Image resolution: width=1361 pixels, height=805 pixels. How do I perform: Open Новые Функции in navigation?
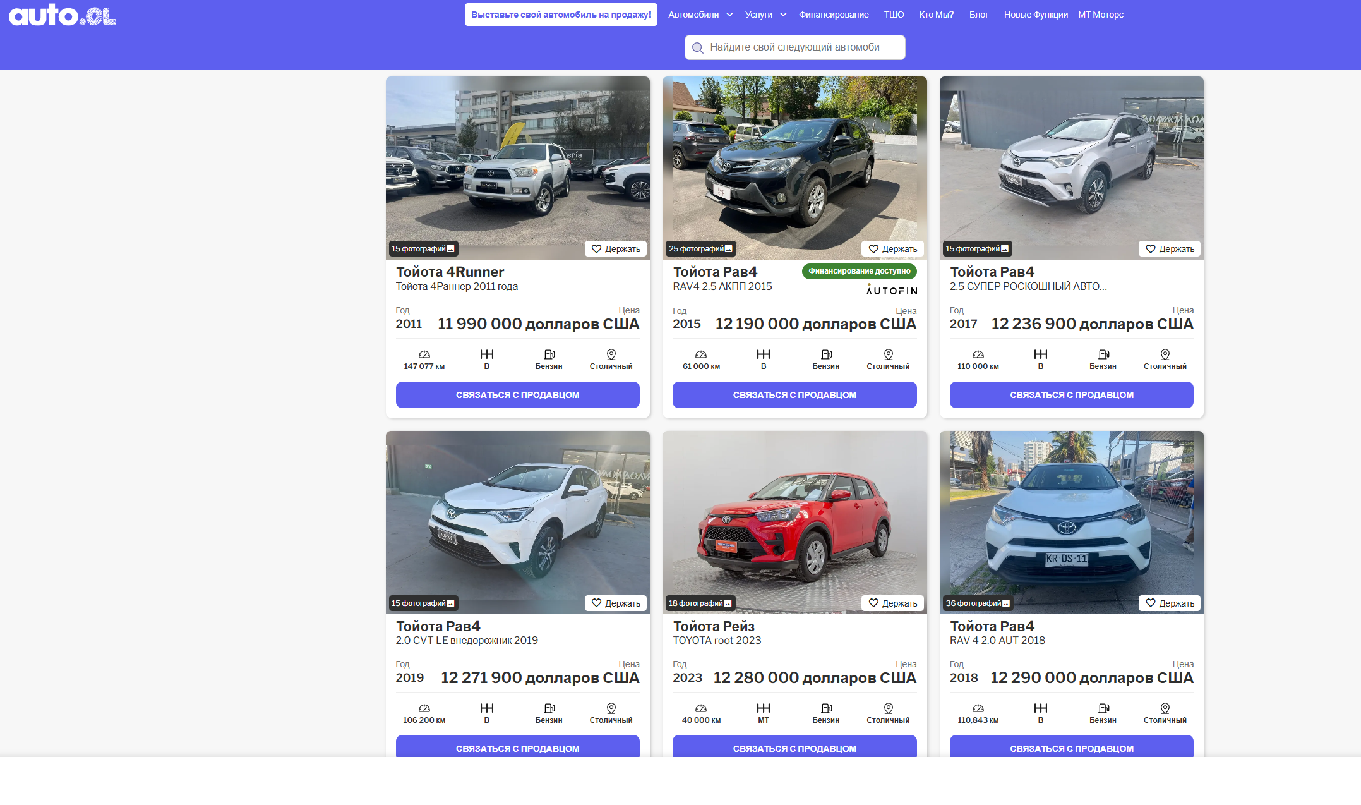[x=1035, y=15]
